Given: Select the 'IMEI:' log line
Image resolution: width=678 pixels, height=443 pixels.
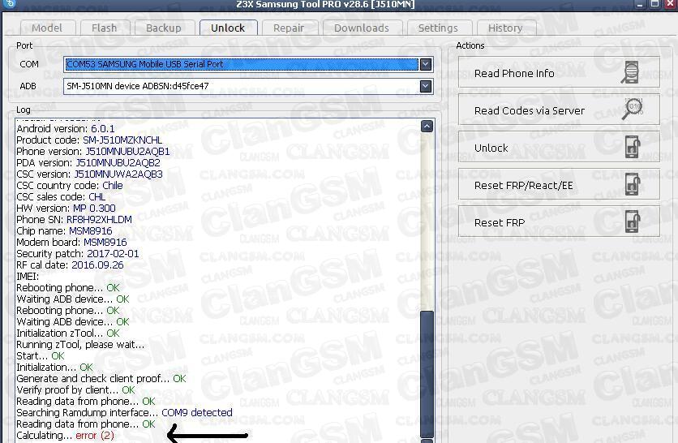Looking at the screenshot, I should pos(28,276).
